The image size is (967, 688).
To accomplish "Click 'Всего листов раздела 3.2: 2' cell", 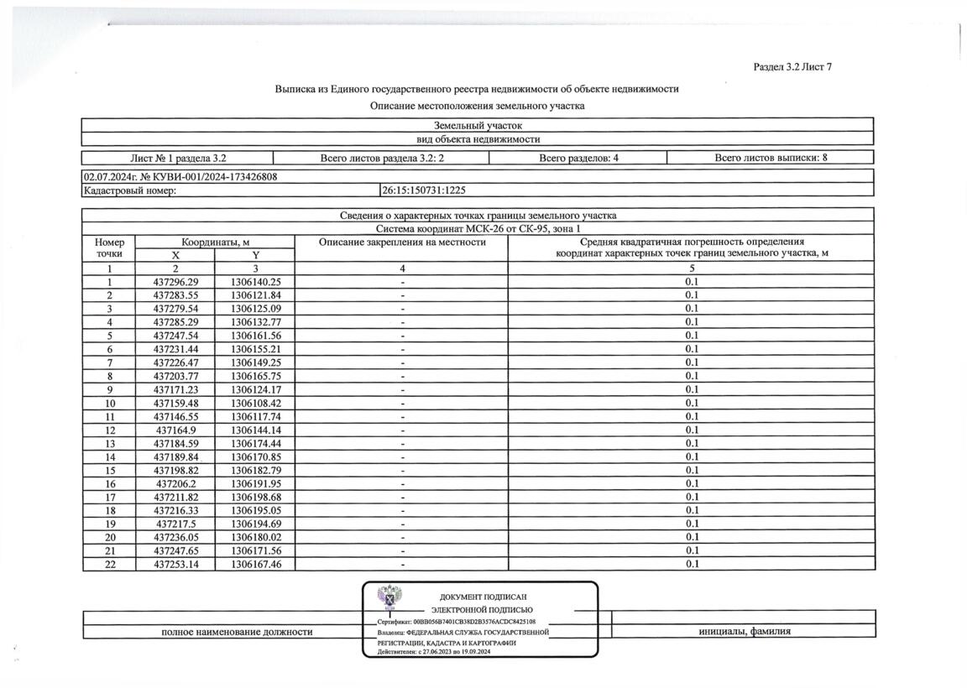I will coord(382,158).
